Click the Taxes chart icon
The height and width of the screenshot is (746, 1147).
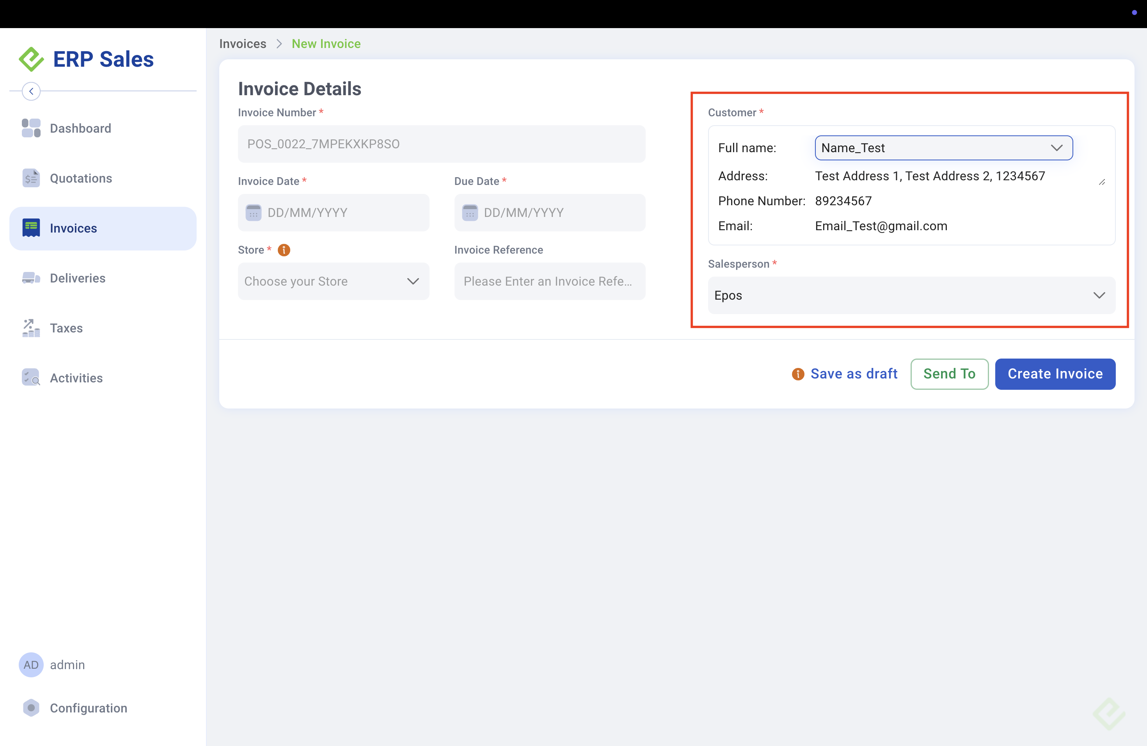click(31, 328)
